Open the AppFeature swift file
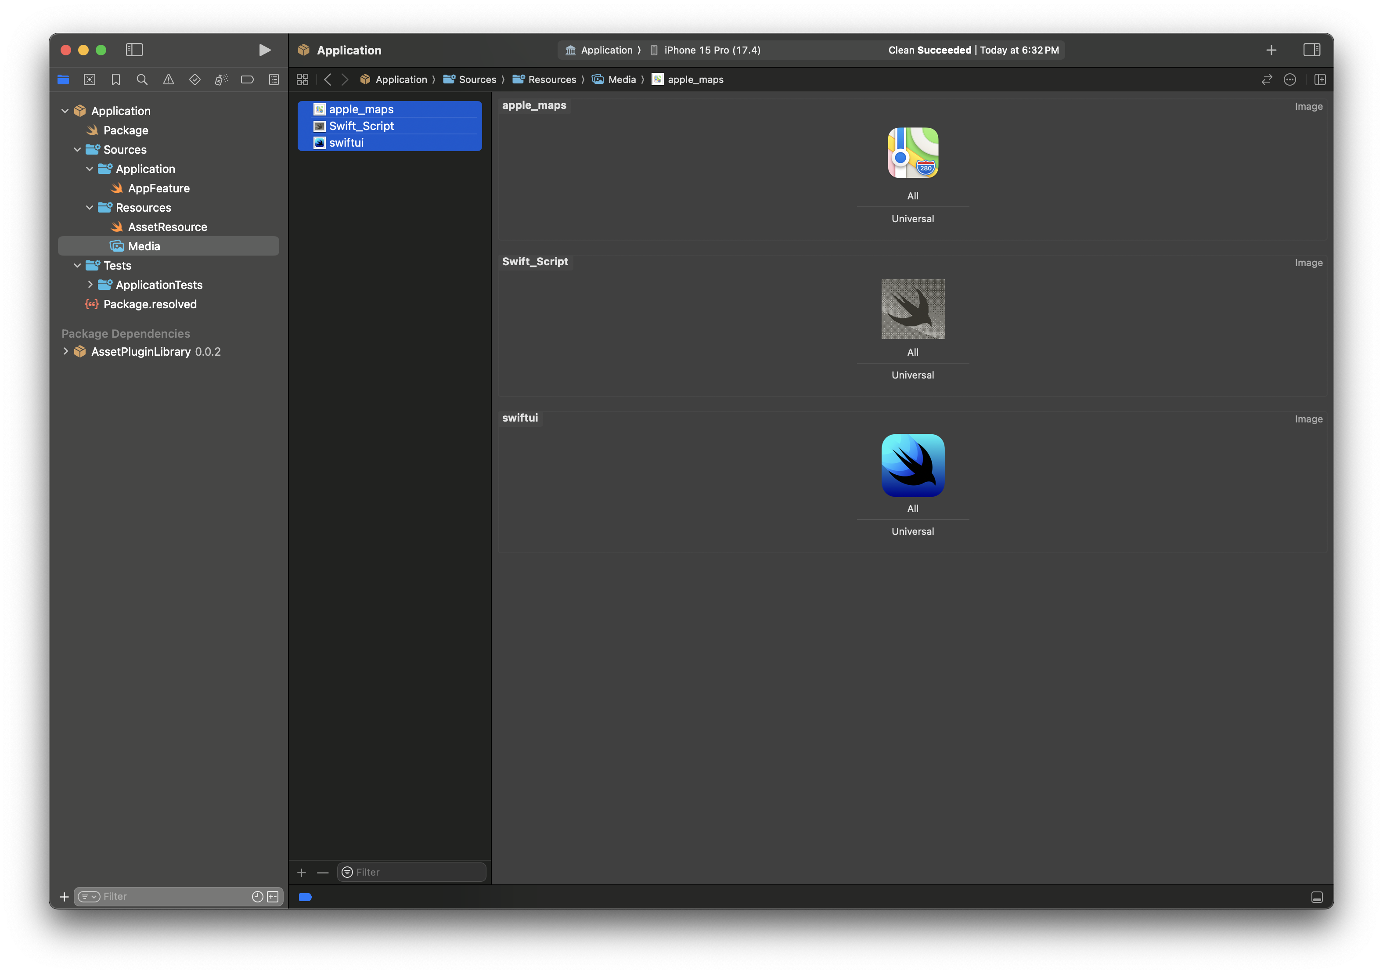Image resolution: width=1383 pixels, height=974 pixels. click(169, 188)
